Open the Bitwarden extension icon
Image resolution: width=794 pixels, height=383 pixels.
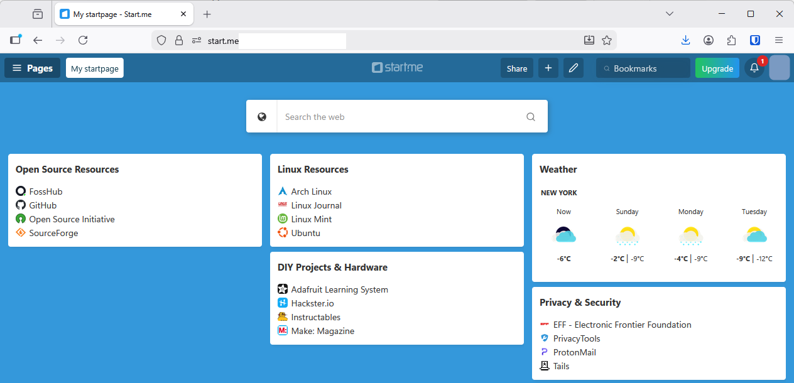pos(756,40)
